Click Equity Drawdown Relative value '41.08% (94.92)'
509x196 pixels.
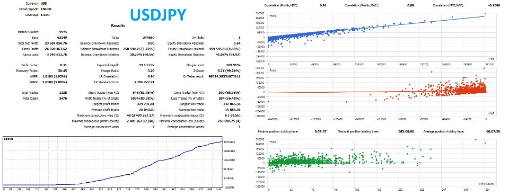(228, 55)
